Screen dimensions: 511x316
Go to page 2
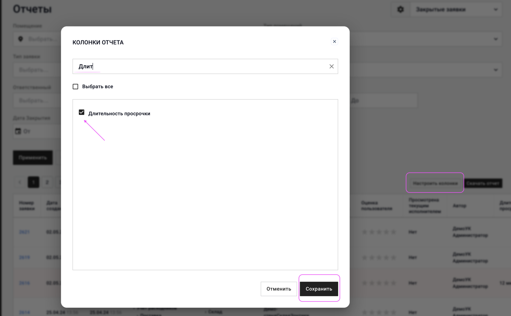pyautogui.click(x=47, y=182)
